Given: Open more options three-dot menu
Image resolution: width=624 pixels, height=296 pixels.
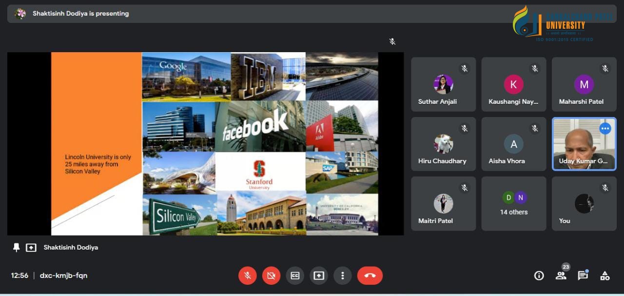Looking at the screenshot, I should (343, 276).
